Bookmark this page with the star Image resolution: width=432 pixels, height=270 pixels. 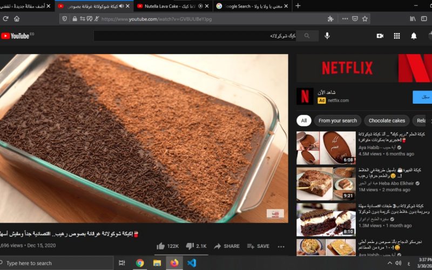pyautogui.click(x=365, y=19)
